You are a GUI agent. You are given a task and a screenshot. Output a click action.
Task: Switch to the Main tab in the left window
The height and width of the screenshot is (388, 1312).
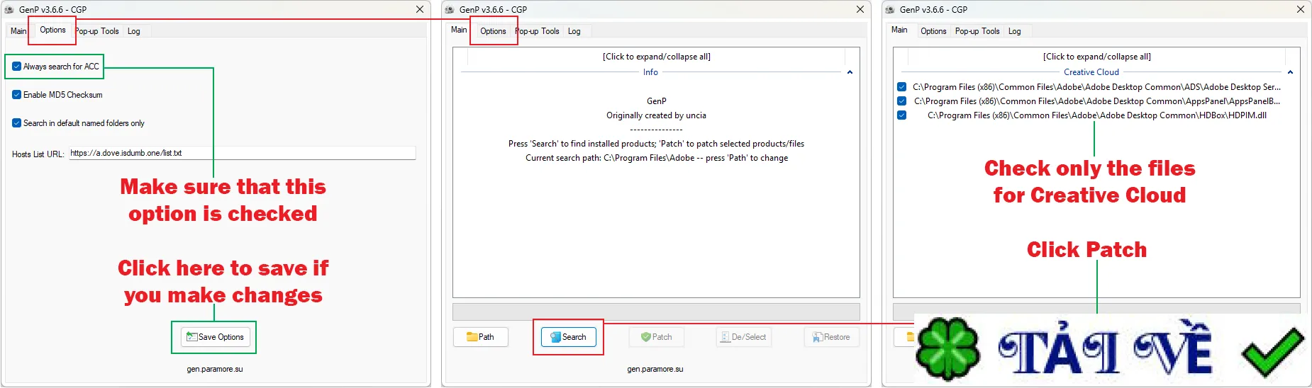[x=18, y=31]
